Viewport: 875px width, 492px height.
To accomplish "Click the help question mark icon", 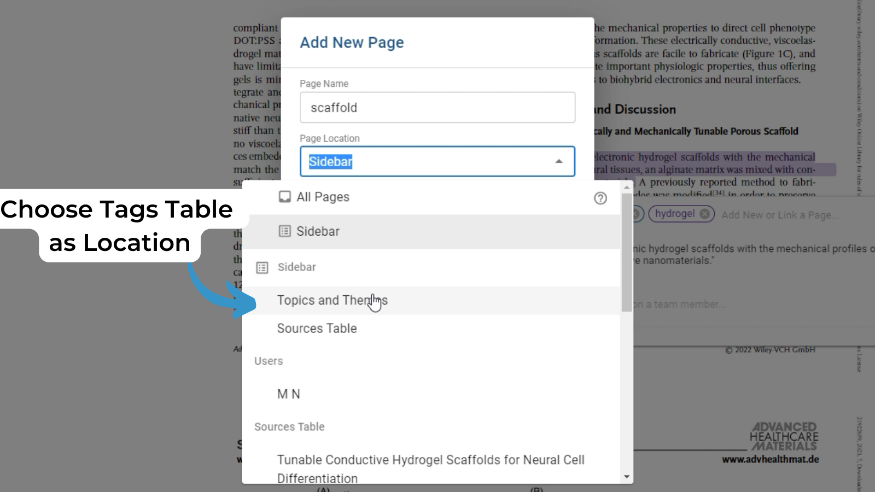I will point(600,198).
